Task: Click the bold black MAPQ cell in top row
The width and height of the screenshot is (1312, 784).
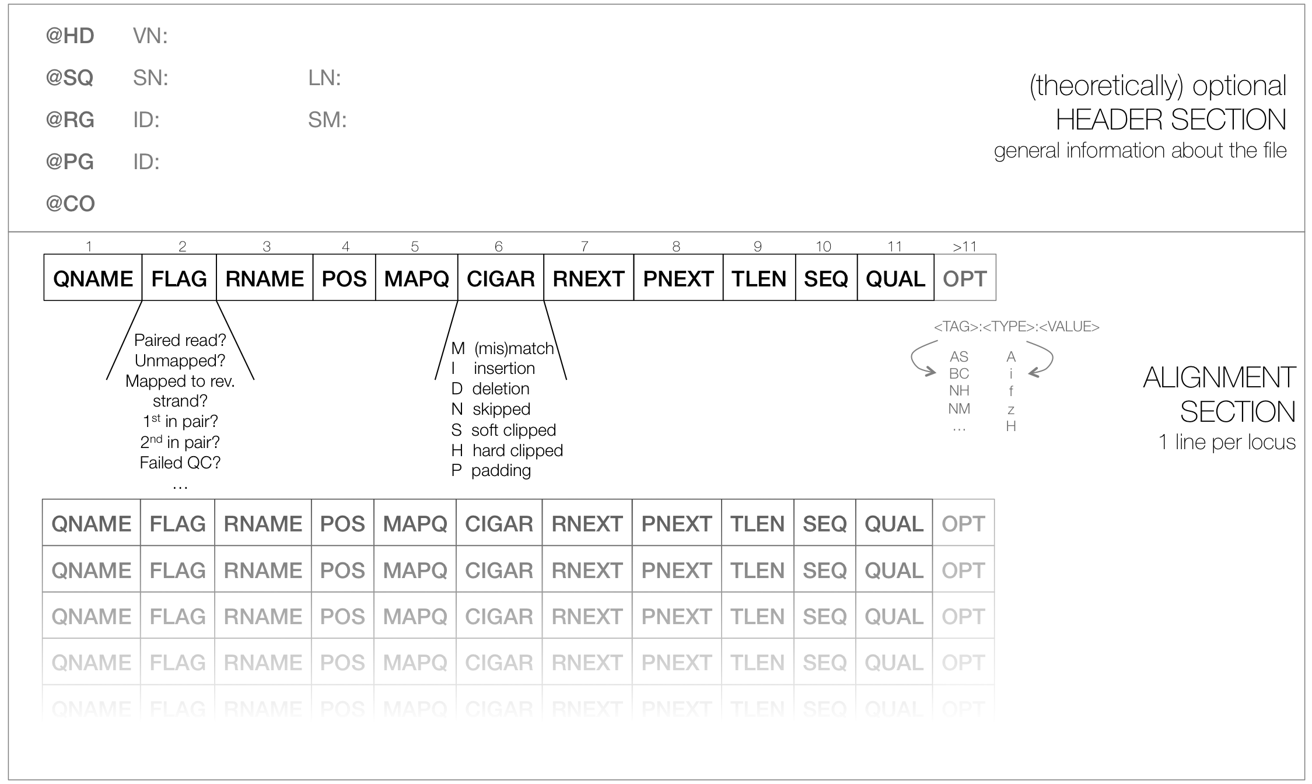Action: click(x=417, y=279)
